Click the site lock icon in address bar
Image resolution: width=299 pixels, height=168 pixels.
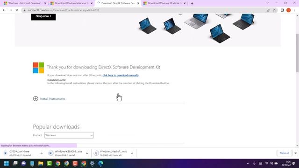click(24, 10)
